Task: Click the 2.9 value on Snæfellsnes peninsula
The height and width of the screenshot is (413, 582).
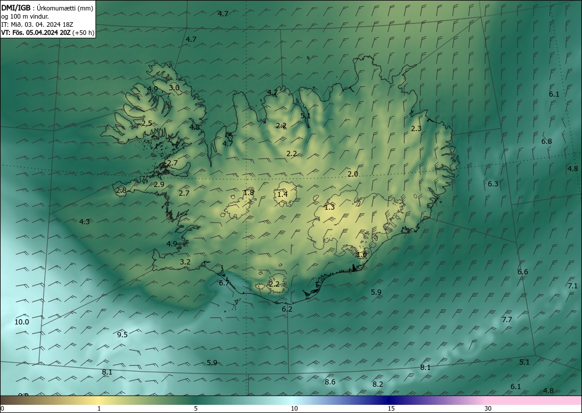Action: click(x=159, y=184)
